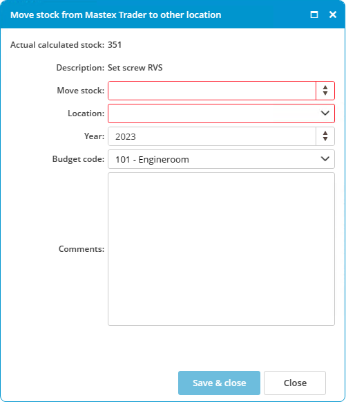This screenshot has width=346, height=402.
Task: Click the Year field showing 2023
Action: [x=212, y=136]
